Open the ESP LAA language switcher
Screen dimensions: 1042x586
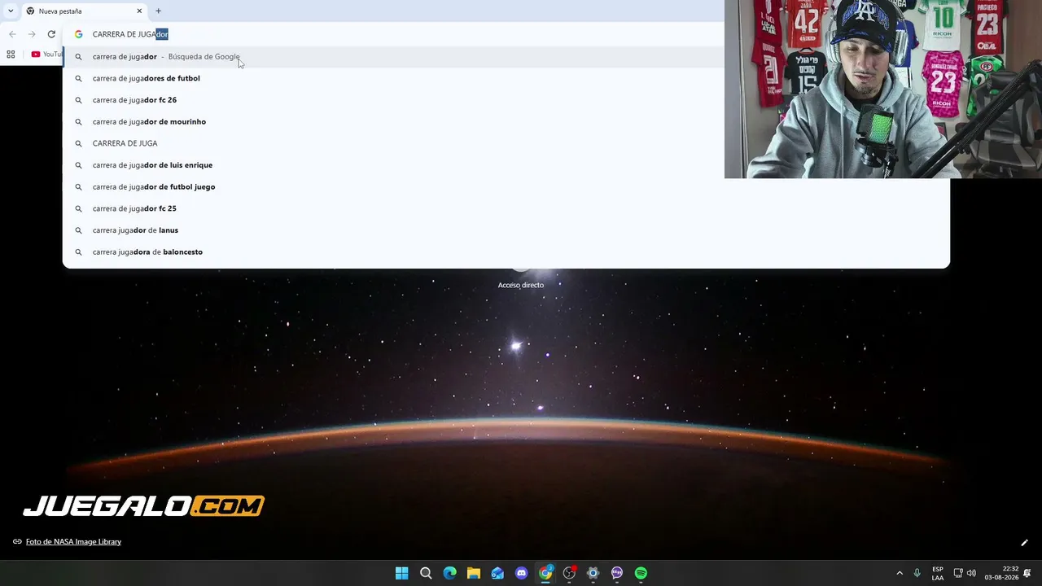point(938,573)
